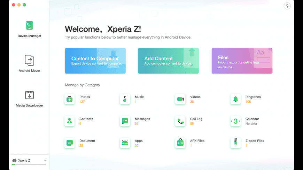The image size is (303, 170).
Task: Click the Messages count 93
Action: point(137,124)
